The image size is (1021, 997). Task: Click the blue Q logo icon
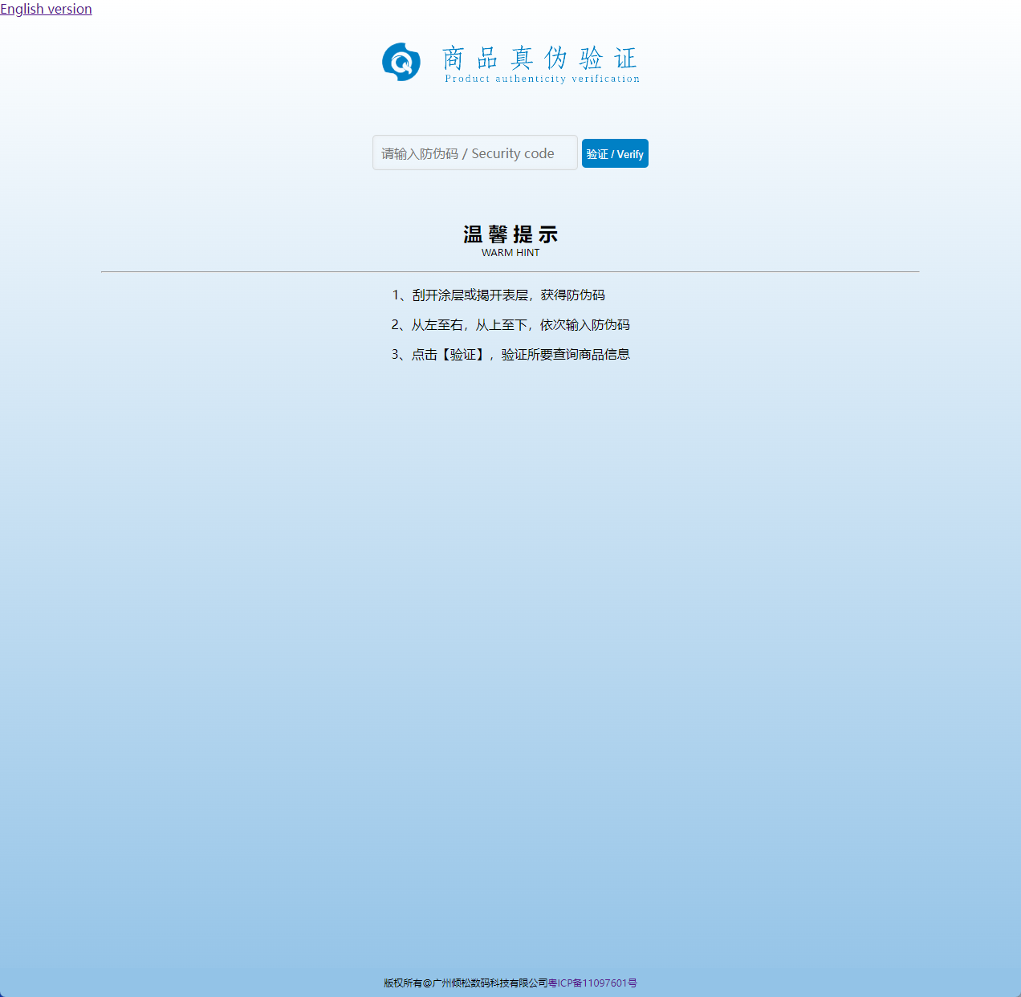coord(401,62)
